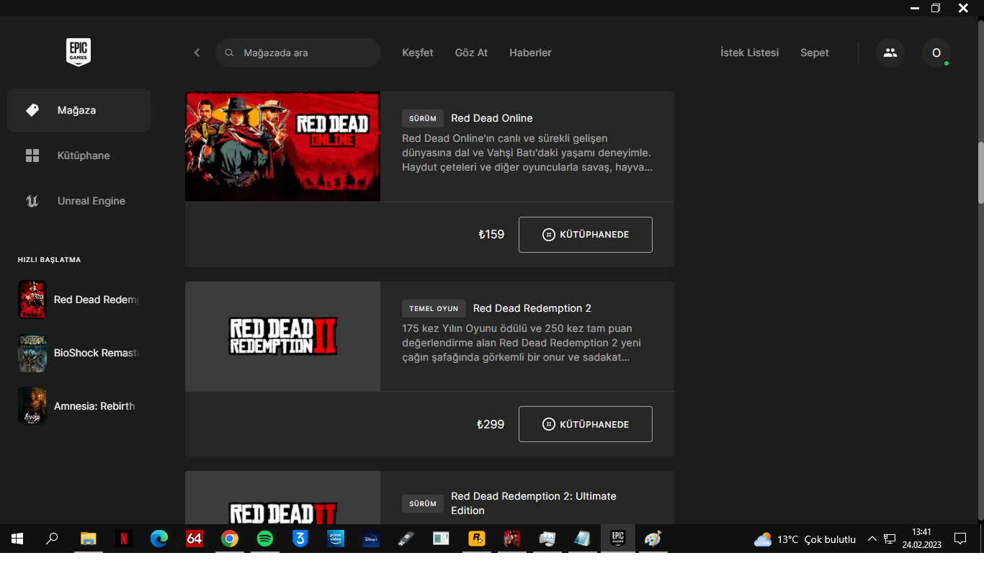Open Red Dead Online title link
The width and height of the screenshot is (984, 576).
coord(492,118)
